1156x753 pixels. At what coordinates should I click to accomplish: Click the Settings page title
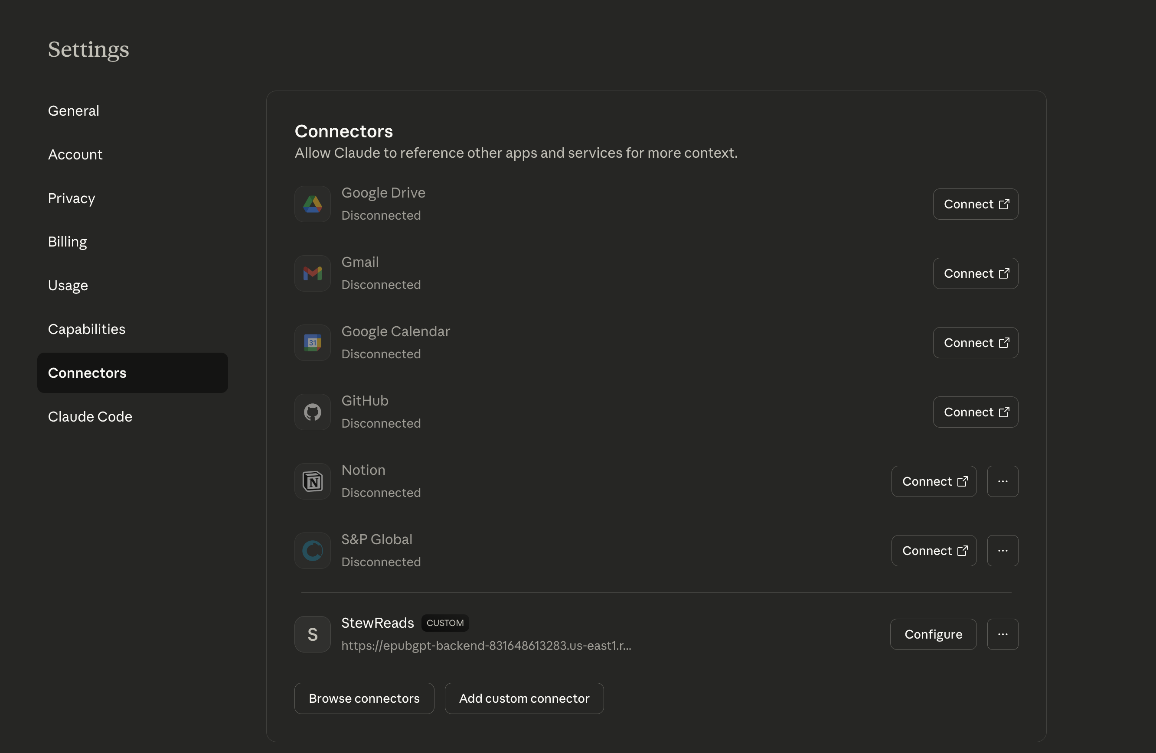[88, 49]
